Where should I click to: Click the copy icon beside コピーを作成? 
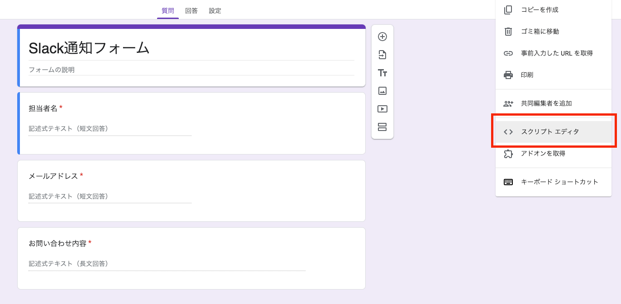click(508, 9)
